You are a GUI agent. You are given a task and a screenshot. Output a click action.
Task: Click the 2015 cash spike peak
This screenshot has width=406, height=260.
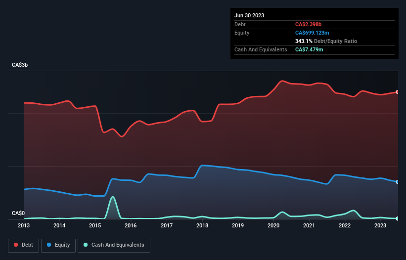tap(112, 197)
